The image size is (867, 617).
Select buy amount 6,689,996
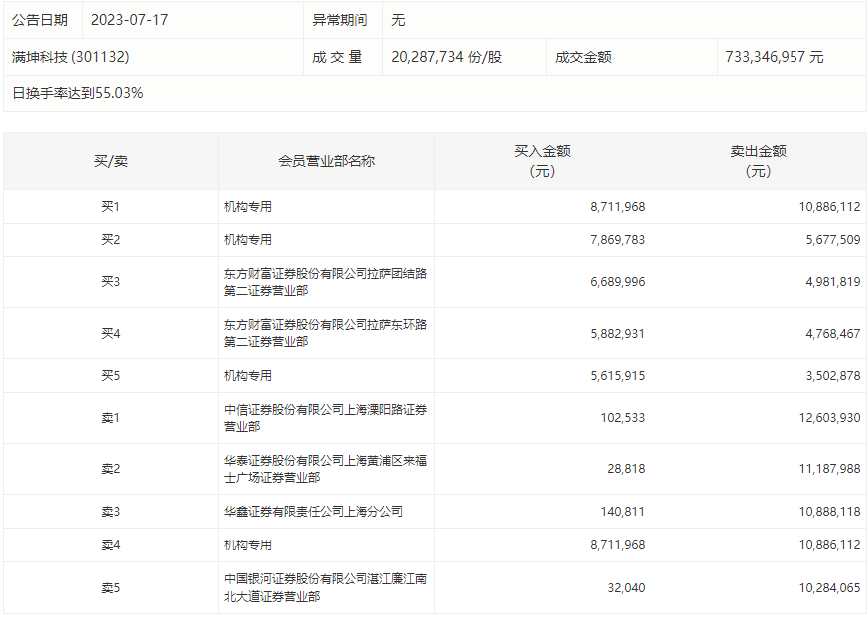click(x=617, y=282)
